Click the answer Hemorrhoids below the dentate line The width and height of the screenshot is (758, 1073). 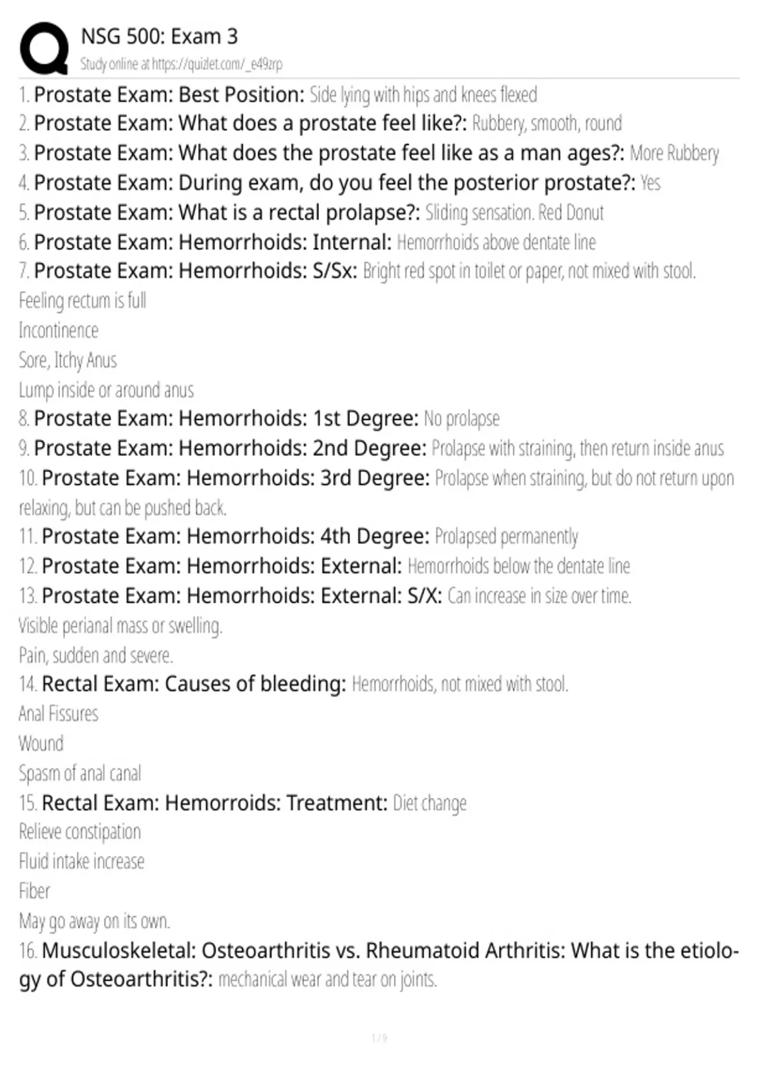click(x=519, y=566)
